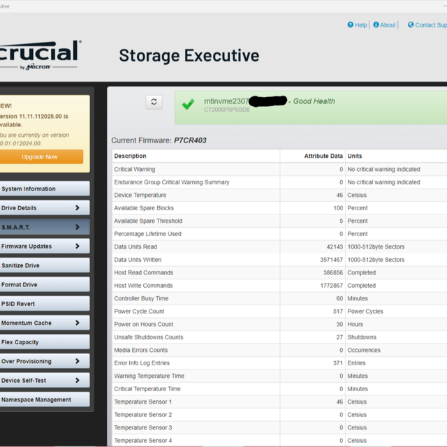The width and height of the screenshot is (447, 447).
Task: Click the Help question mark icon
Action: pos(351,25)
